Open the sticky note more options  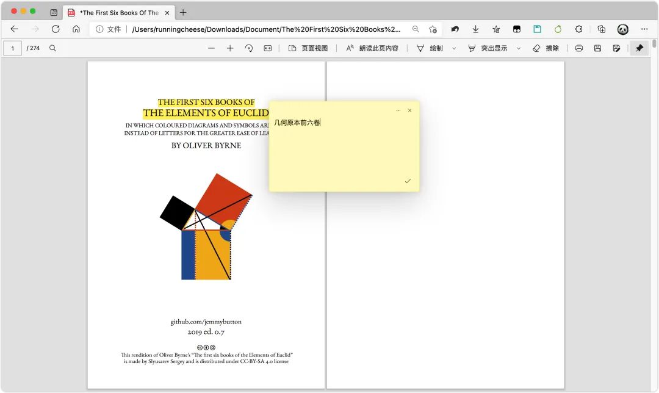[x=398, y=110]
